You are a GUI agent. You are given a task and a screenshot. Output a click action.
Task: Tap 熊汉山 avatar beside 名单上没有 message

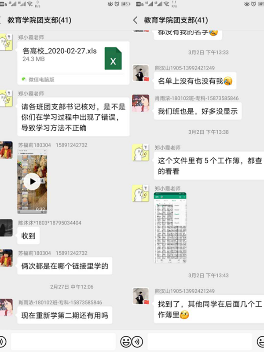(141, 73)
